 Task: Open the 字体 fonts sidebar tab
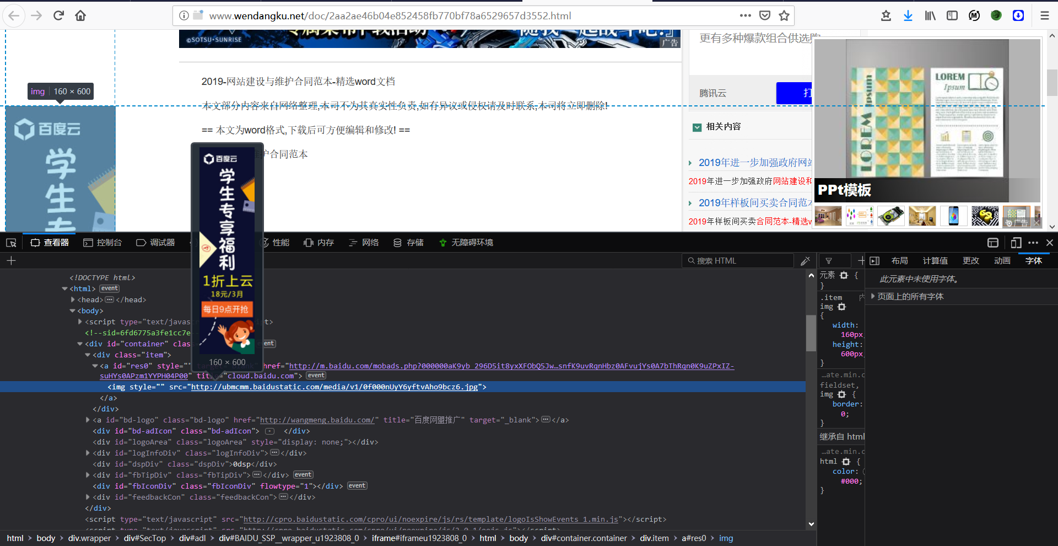(x=1033, y=261)
